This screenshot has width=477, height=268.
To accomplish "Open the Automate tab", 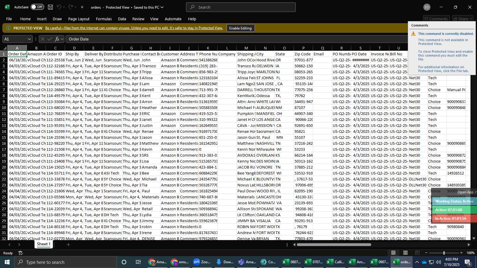I will tap(173, 19).
